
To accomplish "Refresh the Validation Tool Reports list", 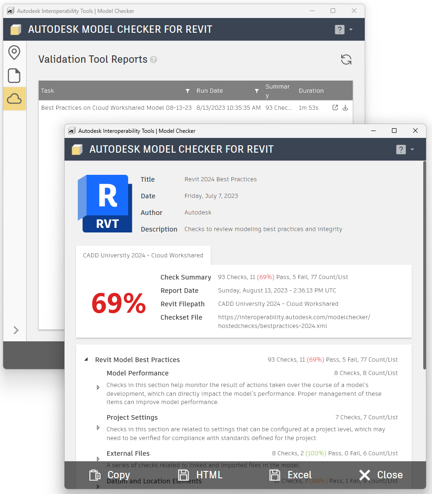I will (x=346, y=59).
